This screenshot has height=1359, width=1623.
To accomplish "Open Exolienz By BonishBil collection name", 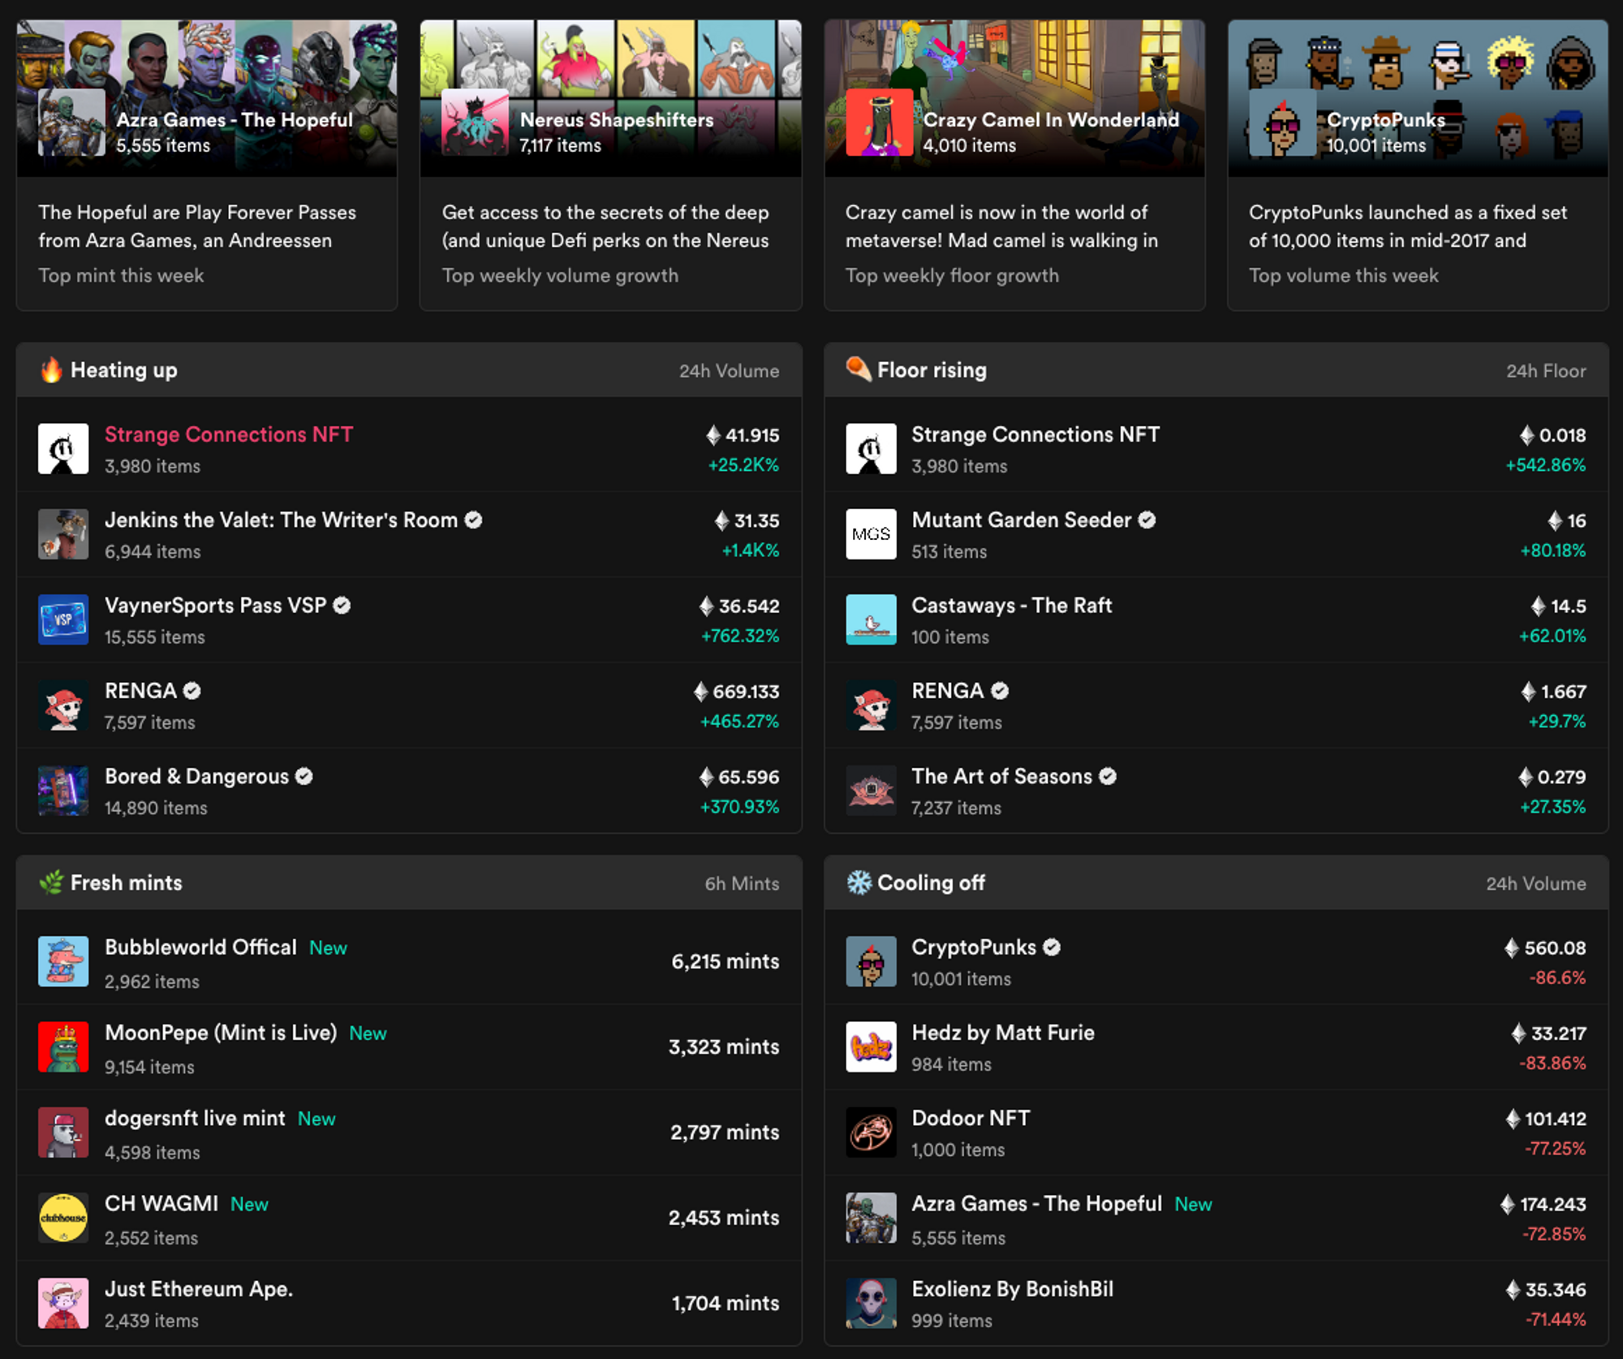I will coord(1012,1289).
